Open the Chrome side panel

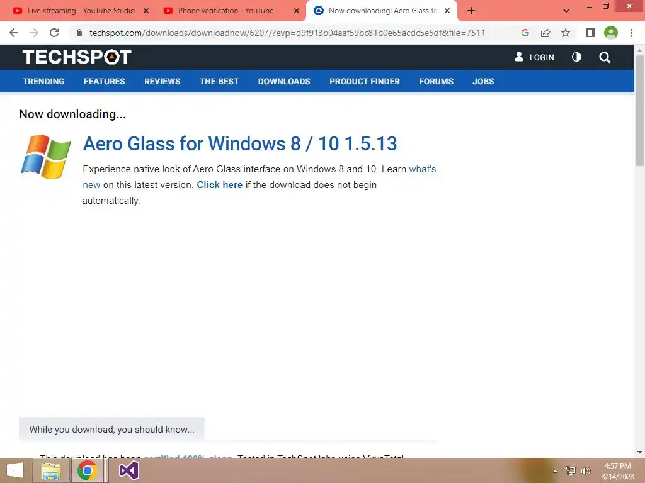[591, 33]
